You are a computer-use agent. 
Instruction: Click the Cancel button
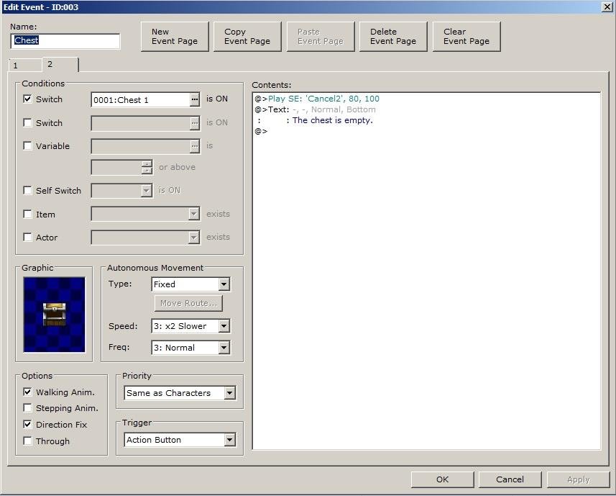[510, 479]
